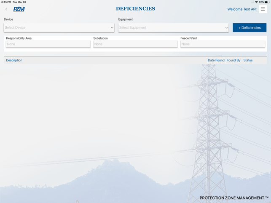
Task: Sort by Date Found column
Action: click(x=216, y=60)
